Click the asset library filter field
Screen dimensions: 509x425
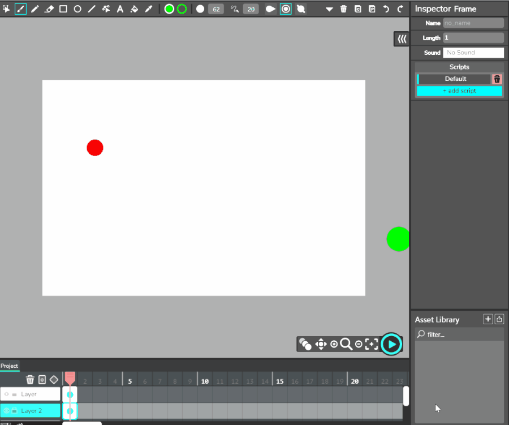(459, 334)
